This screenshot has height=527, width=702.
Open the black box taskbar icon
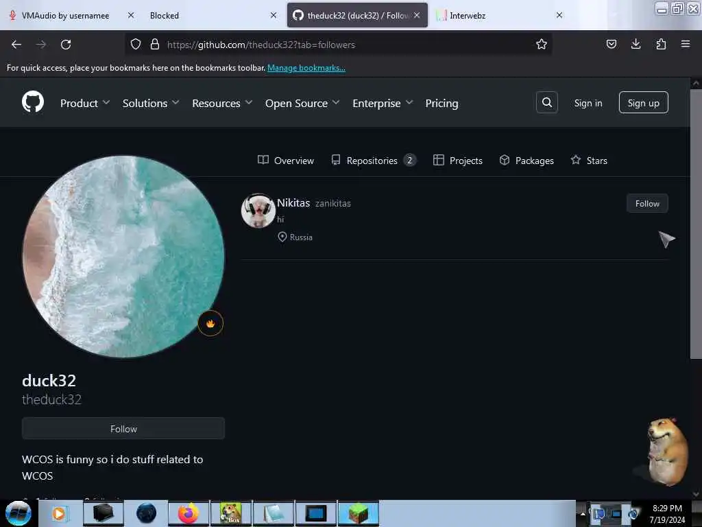click(x=103, y=513)
